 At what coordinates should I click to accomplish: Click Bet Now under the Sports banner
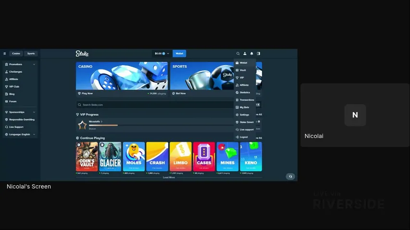[x=179, y=93]
